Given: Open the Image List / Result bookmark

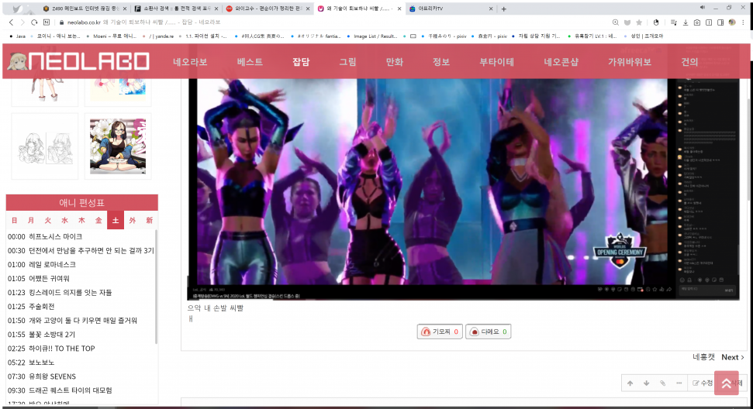Looking at the screenshot, I should pos(372,36).
